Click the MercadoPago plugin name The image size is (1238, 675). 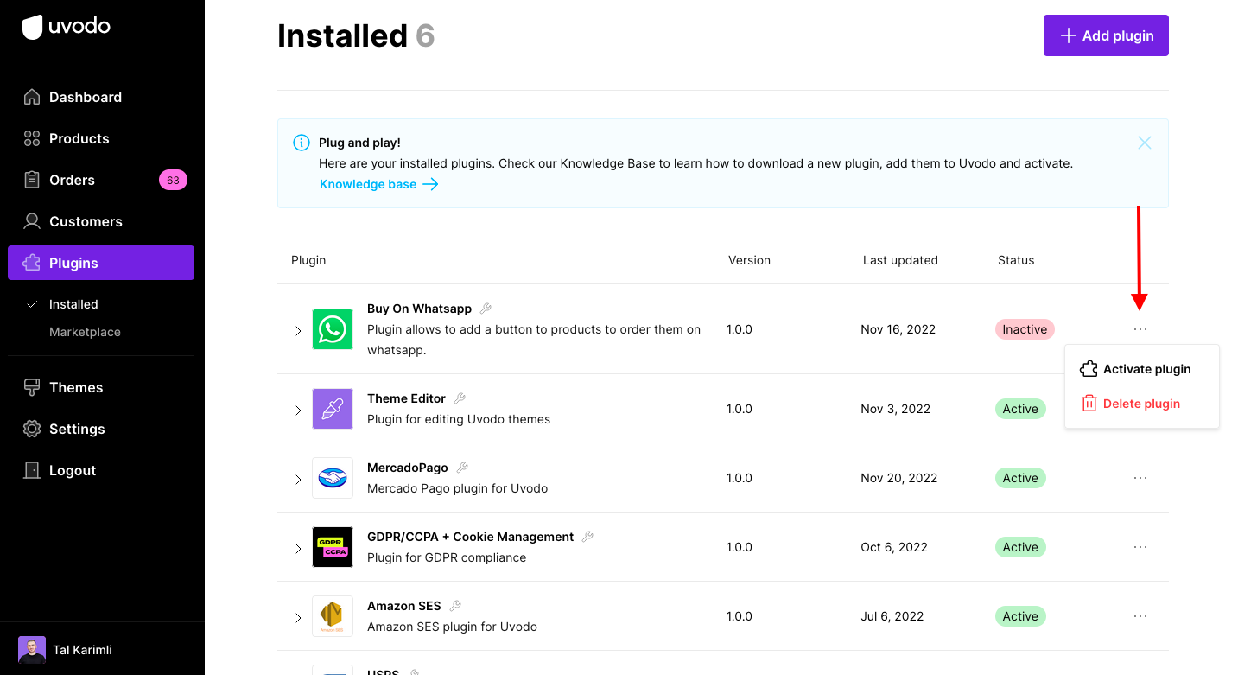(408, 468)
